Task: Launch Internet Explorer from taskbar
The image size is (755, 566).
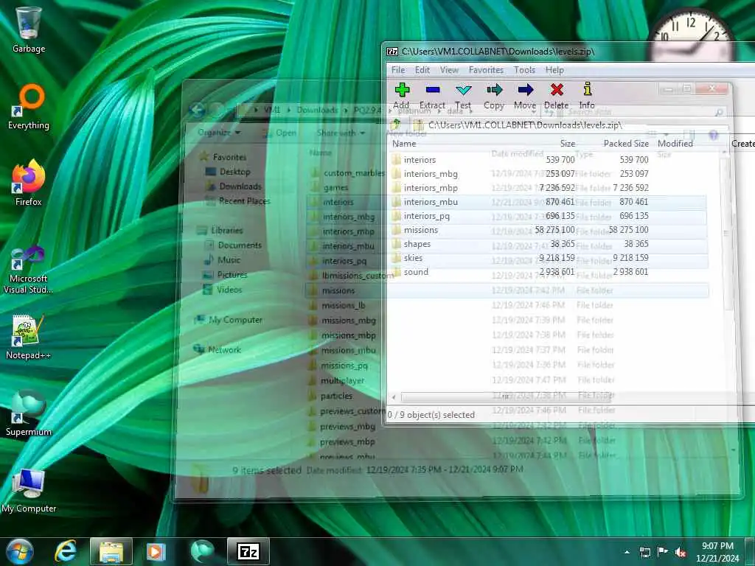Action: [66, 551]
